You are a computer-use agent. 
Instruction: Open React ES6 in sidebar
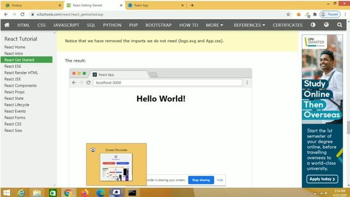tap(13, 66)
